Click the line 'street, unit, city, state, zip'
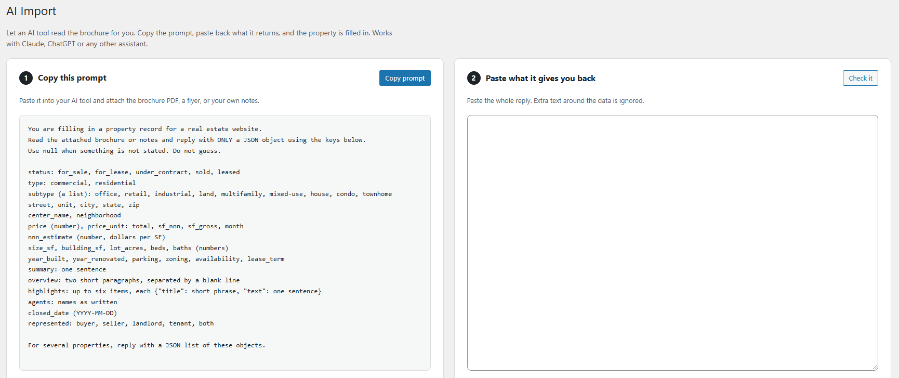This screenshot has width=899, height=378. tap(84, 205)
